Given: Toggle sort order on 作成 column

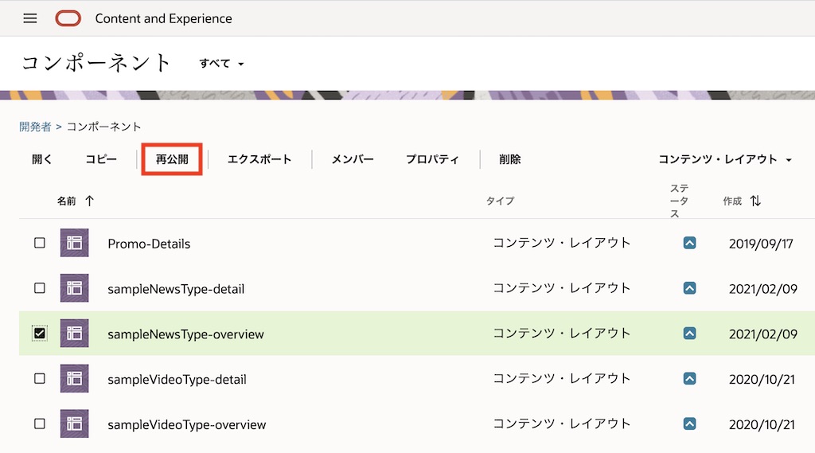Looking at the screenshot, I should pos(755,201).
